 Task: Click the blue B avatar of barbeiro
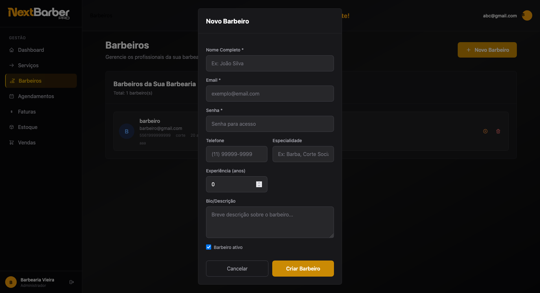tap(127, 131)
